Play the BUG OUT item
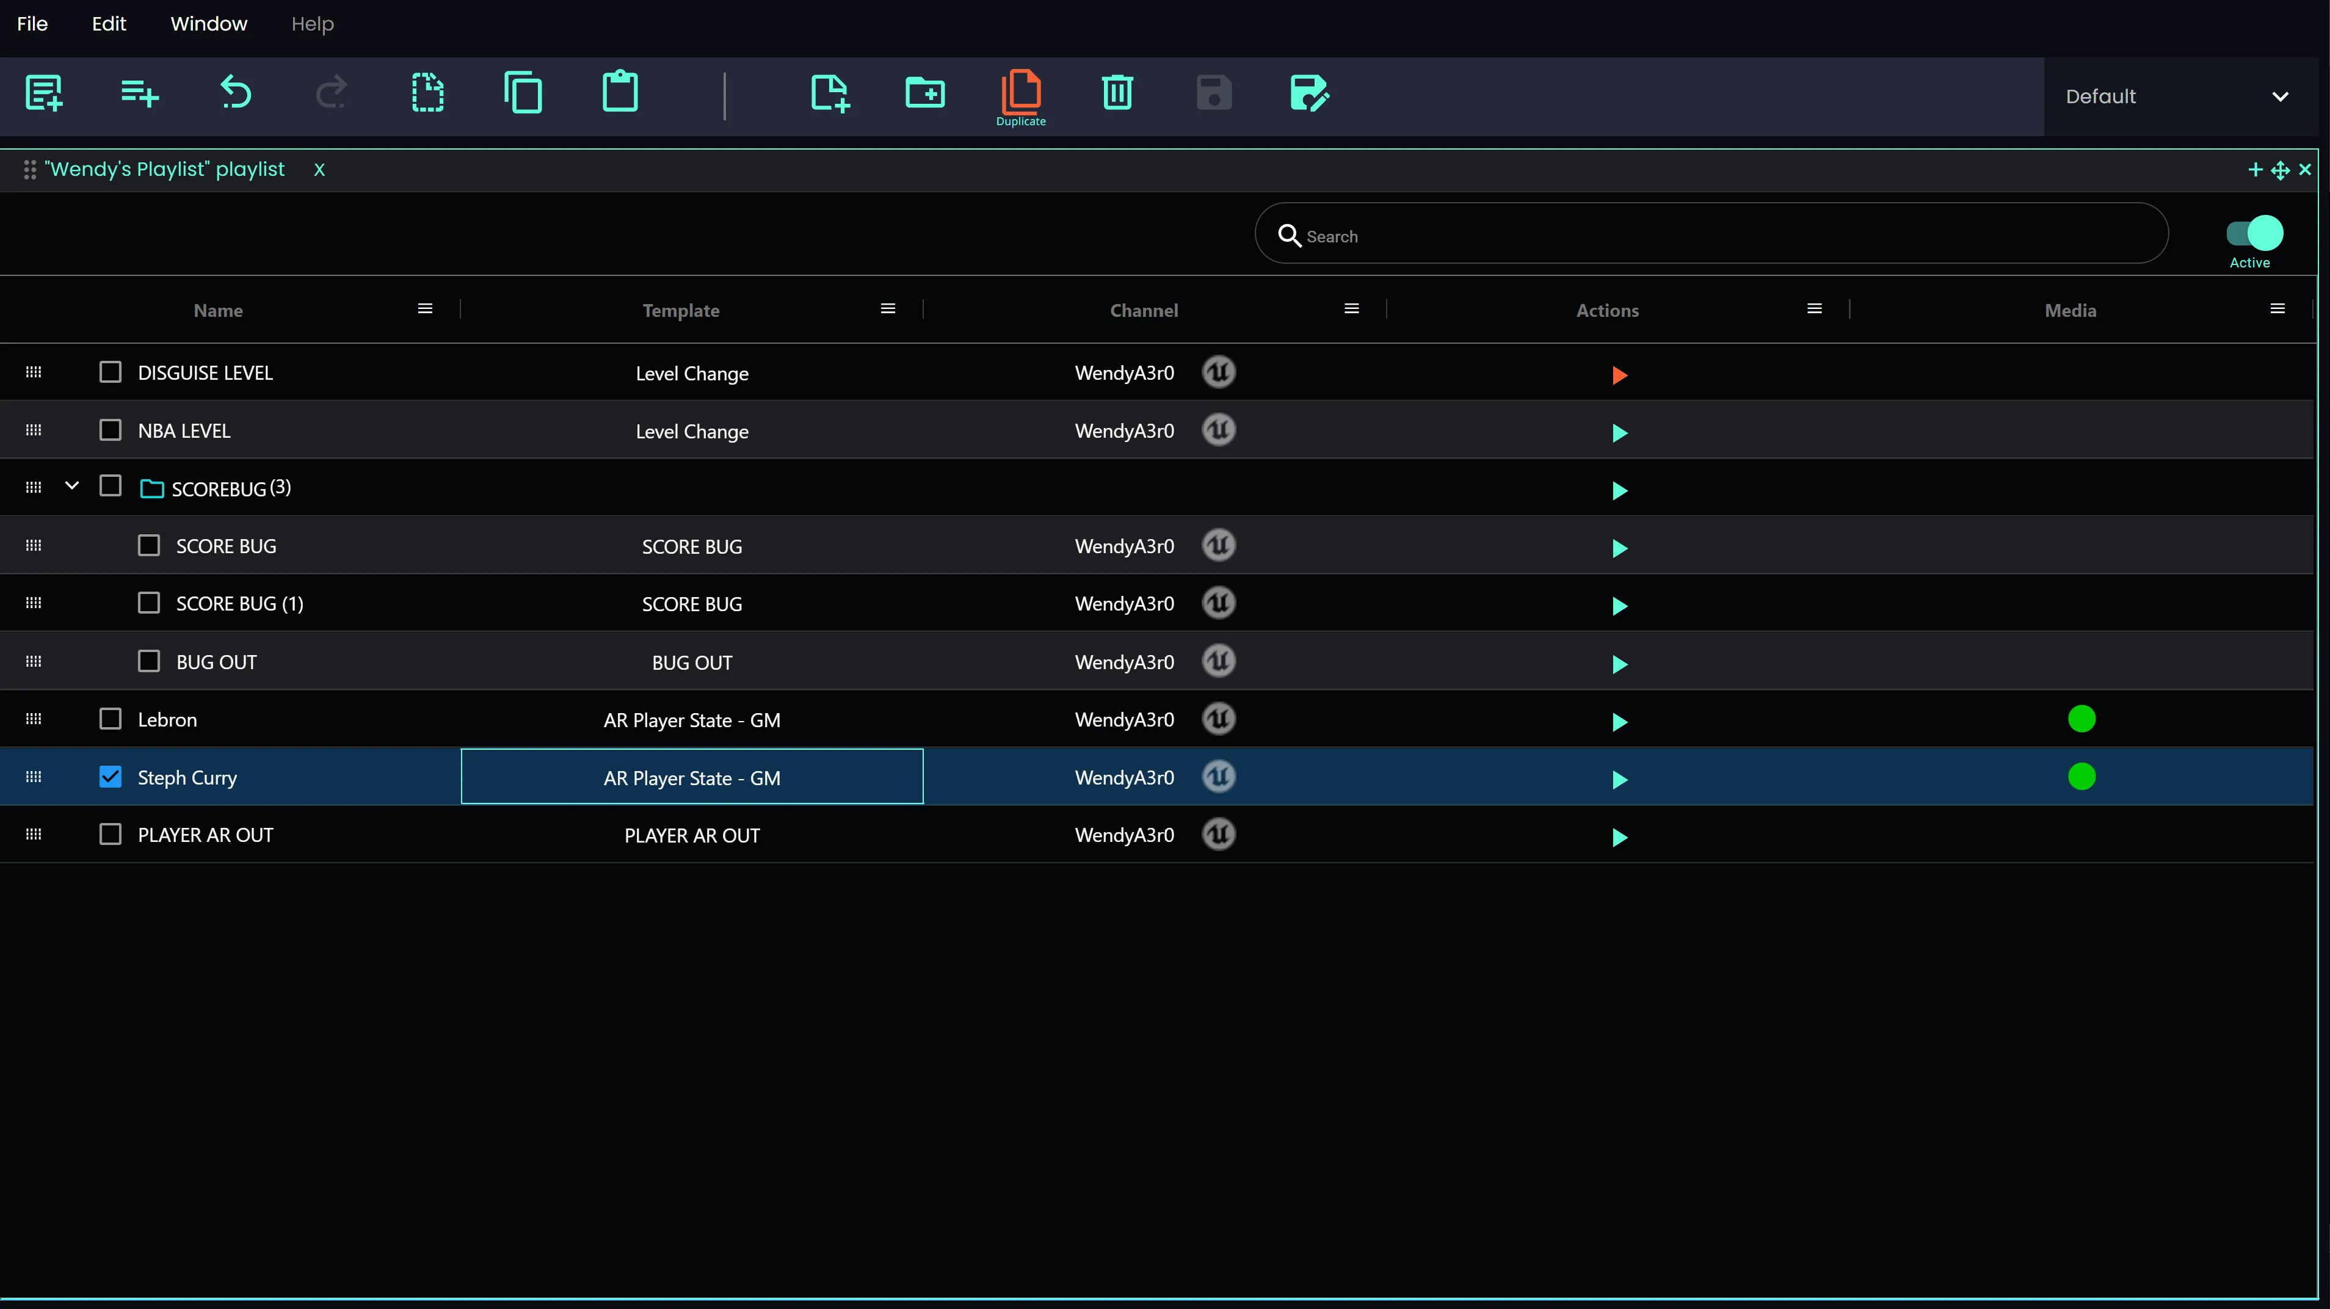The image size is (2330, 1309). [x=1619, y=665]
